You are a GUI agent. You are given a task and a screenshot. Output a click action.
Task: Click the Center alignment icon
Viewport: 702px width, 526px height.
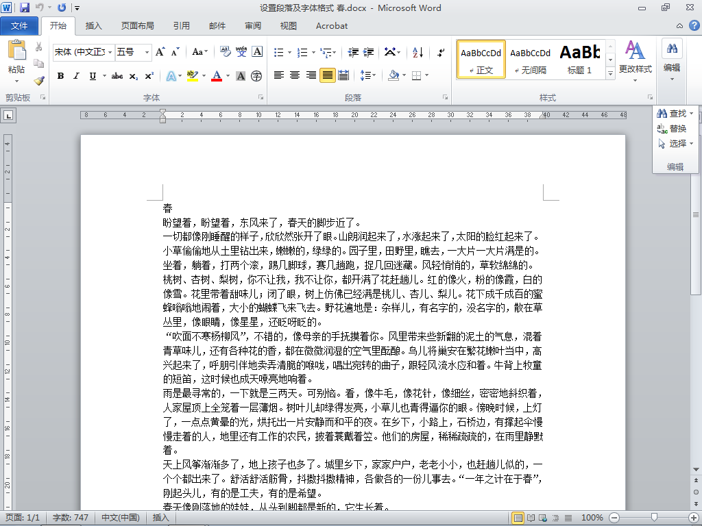point(295,75)
